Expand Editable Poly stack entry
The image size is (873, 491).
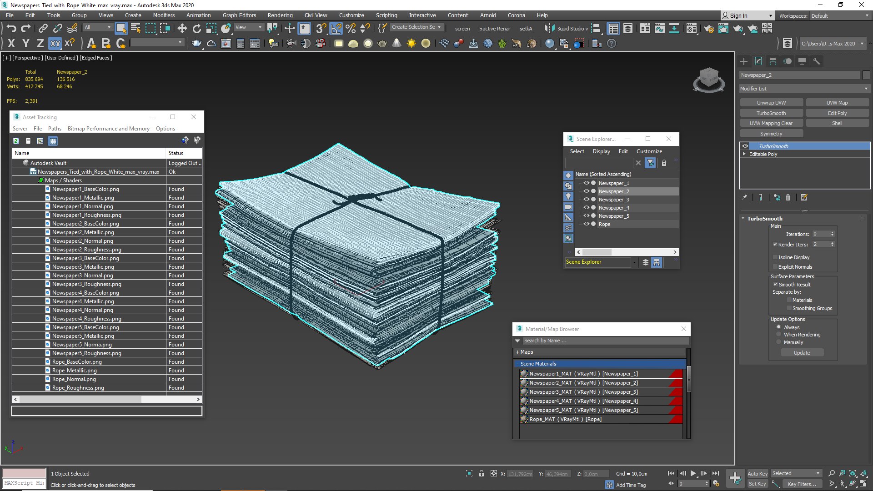pos(744,154)
